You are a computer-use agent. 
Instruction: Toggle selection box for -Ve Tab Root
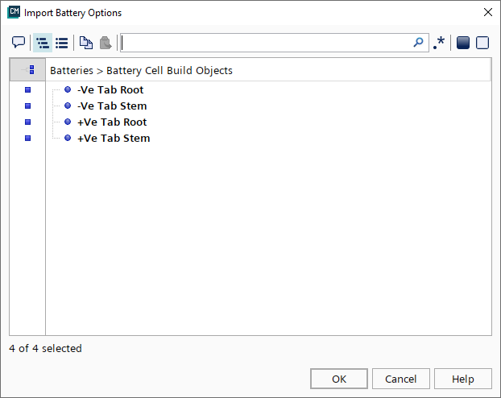[27, 89]
